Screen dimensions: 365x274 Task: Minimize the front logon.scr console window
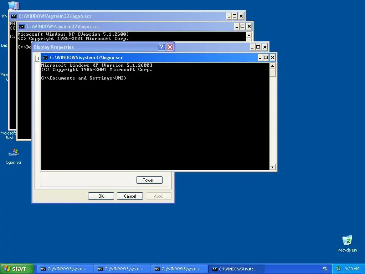click(260, 57)
